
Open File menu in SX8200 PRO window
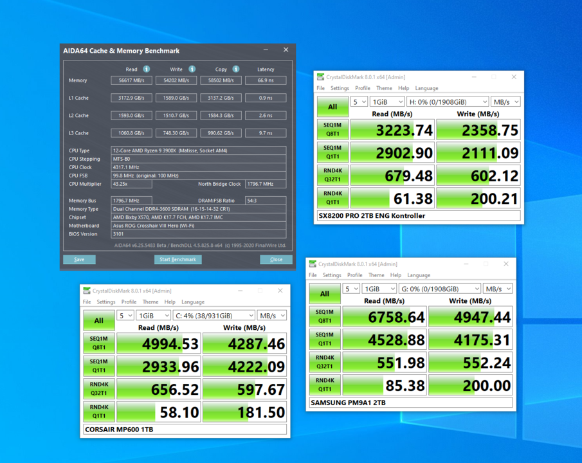tap(321, 88)
